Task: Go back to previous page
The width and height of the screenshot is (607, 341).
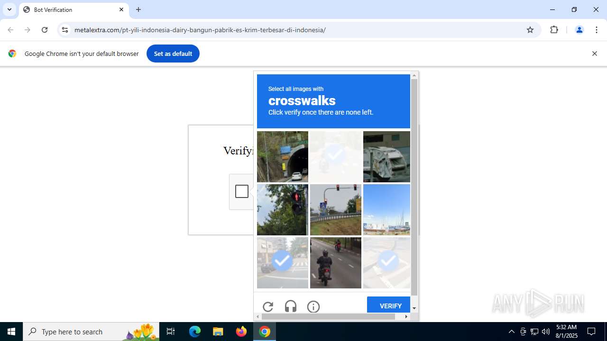Action: (10, 30)
